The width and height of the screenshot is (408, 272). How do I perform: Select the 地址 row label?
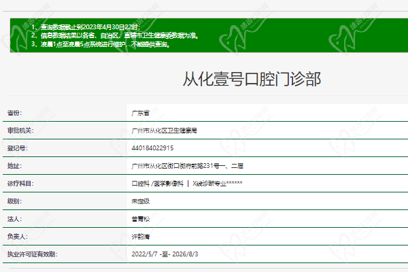[14, 165]
